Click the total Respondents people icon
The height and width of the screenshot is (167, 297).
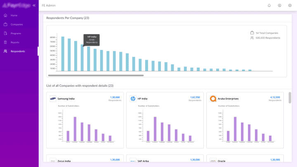tap(252, 38)
